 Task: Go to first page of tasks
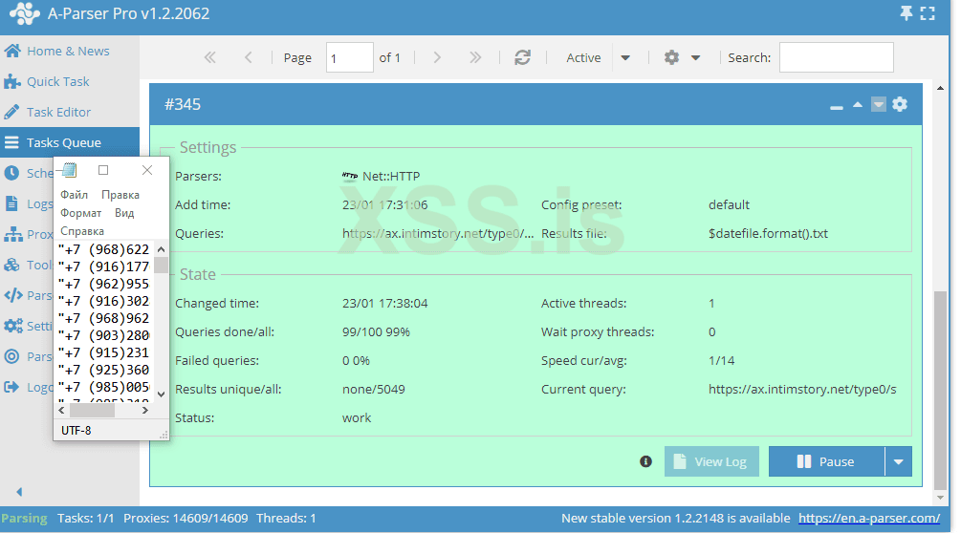coord(209,57)
